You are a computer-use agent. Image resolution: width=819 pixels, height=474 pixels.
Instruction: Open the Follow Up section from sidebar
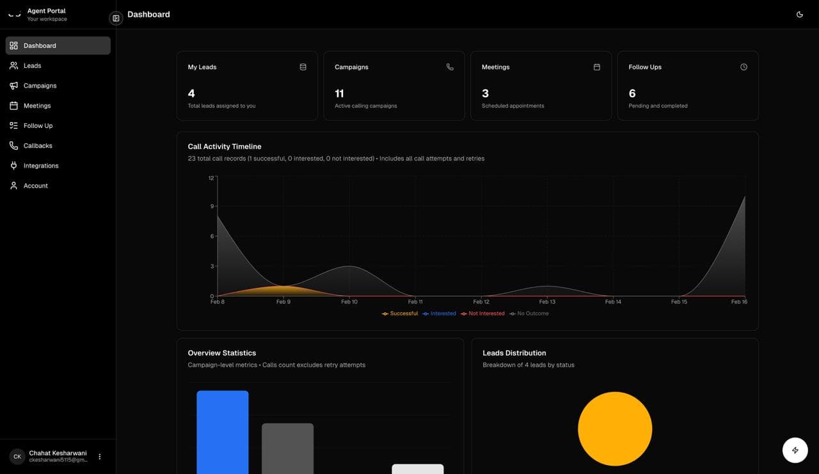click(x=38, y=124)
